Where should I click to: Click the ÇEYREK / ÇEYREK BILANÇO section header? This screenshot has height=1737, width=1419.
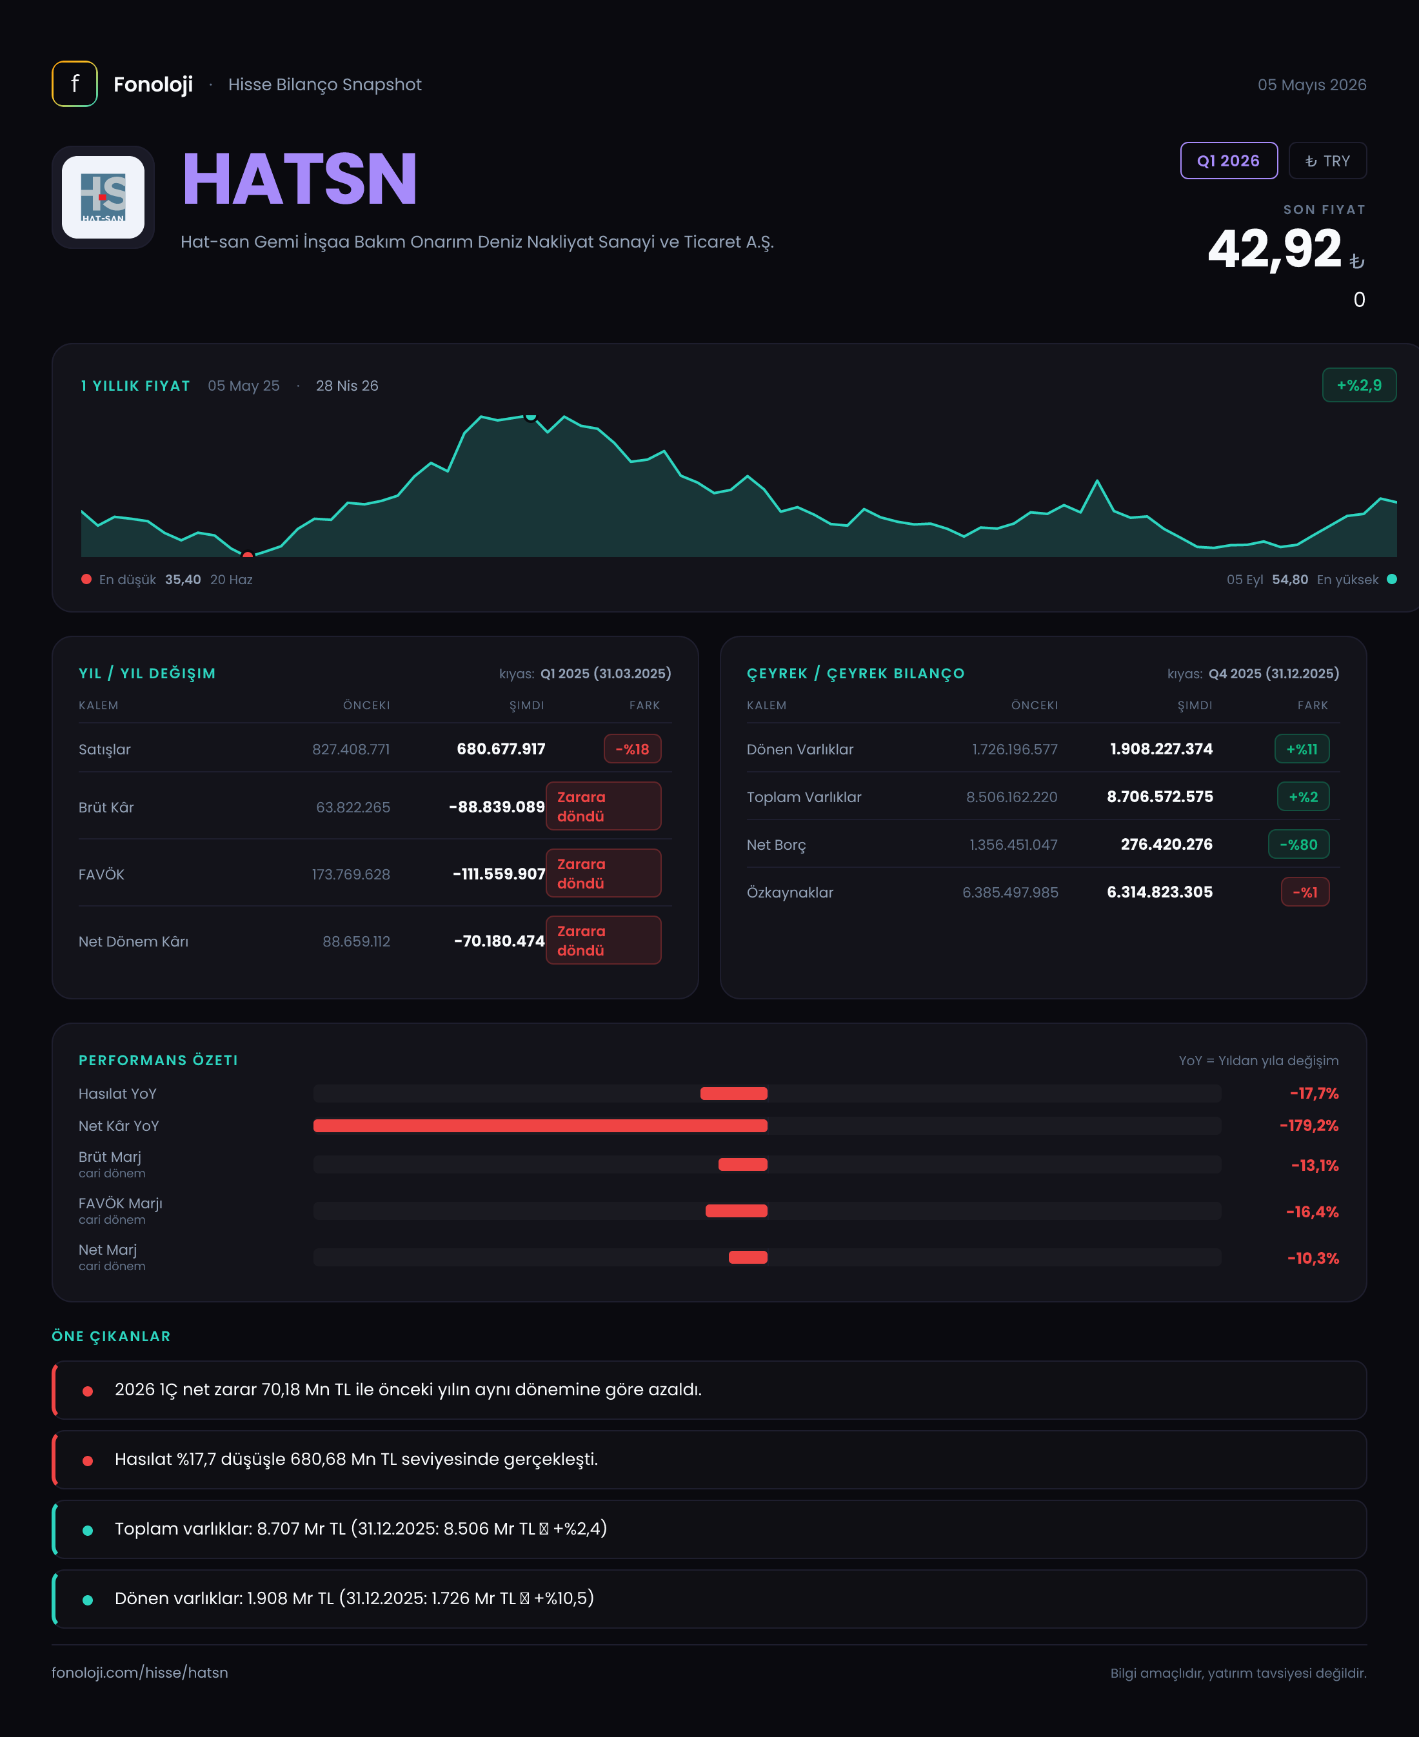855,673
